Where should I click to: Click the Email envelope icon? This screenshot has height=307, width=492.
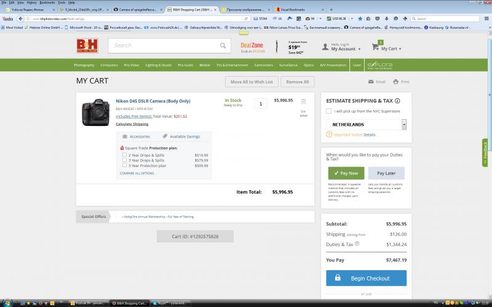coord(371,82)
